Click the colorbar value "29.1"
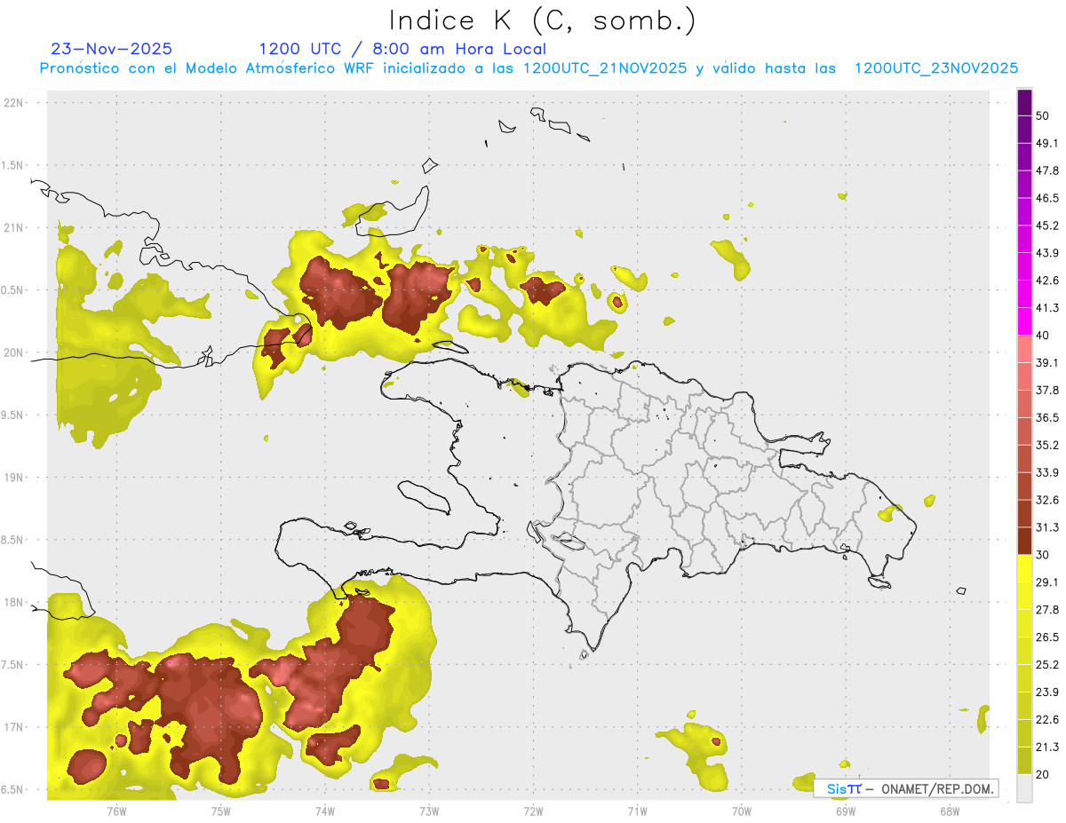This screenshot has width=1066, height=823. point(1047,582)
